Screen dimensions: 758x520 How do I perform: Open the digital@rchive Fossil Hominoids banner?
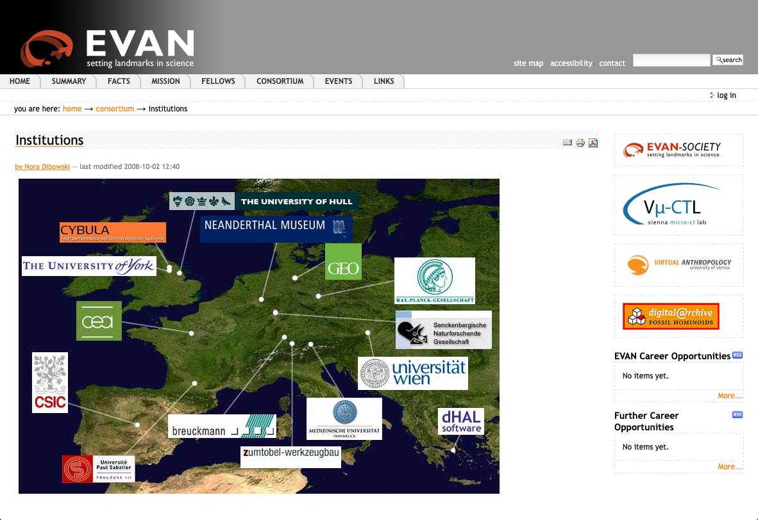pos(671,316)
